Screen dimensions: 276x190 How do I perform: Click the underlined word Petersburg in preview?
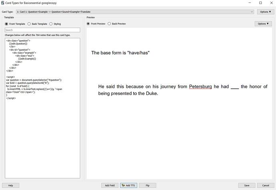point(200,87)
